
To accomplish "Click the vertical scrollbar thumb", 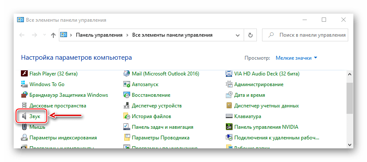I will point(350,98).
